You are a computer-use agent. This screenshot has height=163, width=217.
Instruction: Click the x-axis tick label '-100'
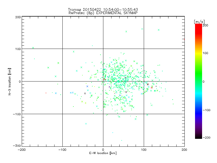coord(62,150)
